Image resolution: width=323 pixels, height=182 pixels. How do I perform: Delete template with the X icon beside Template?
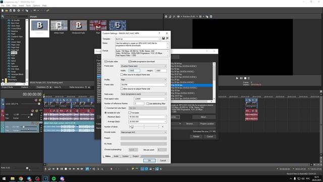click(167, 38)
